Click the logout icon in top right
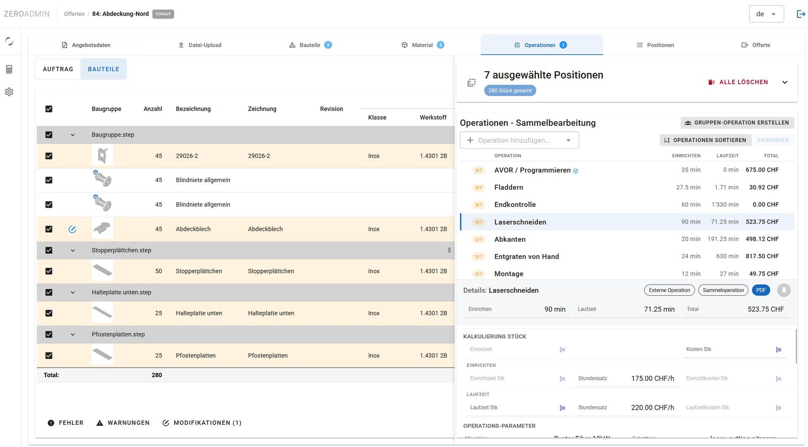 [x=801, y=14]
